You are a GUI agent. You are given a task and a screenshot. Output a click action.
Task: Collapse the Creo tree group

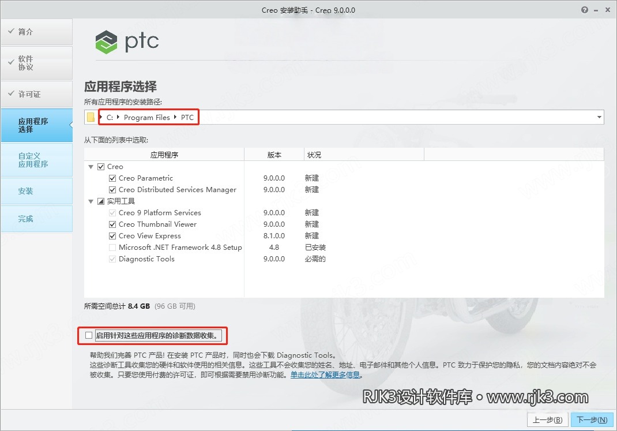(91, 167)
